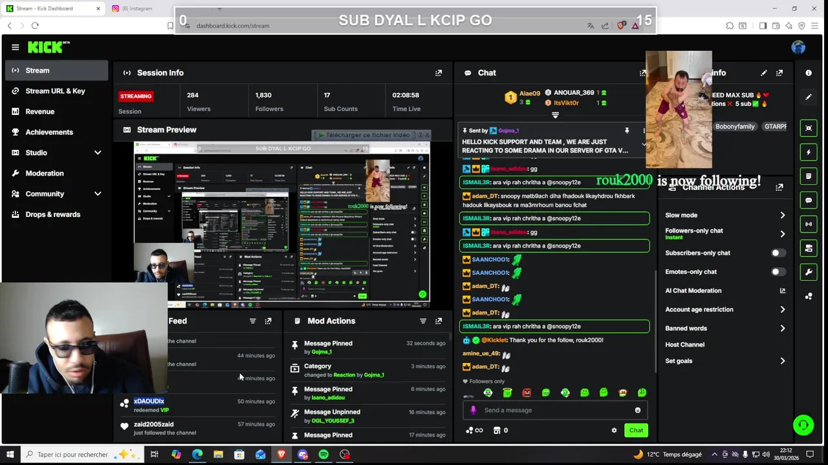This screenshot has width=828, height=465.
Task: Toggle the notes widget icon
Action: (809, 176)
